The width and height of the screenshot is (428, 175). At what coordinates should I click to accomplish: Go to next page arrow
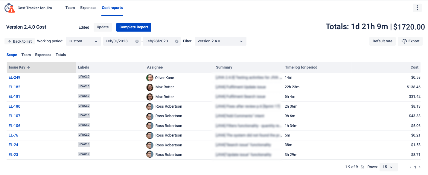[x=420, y=167]
